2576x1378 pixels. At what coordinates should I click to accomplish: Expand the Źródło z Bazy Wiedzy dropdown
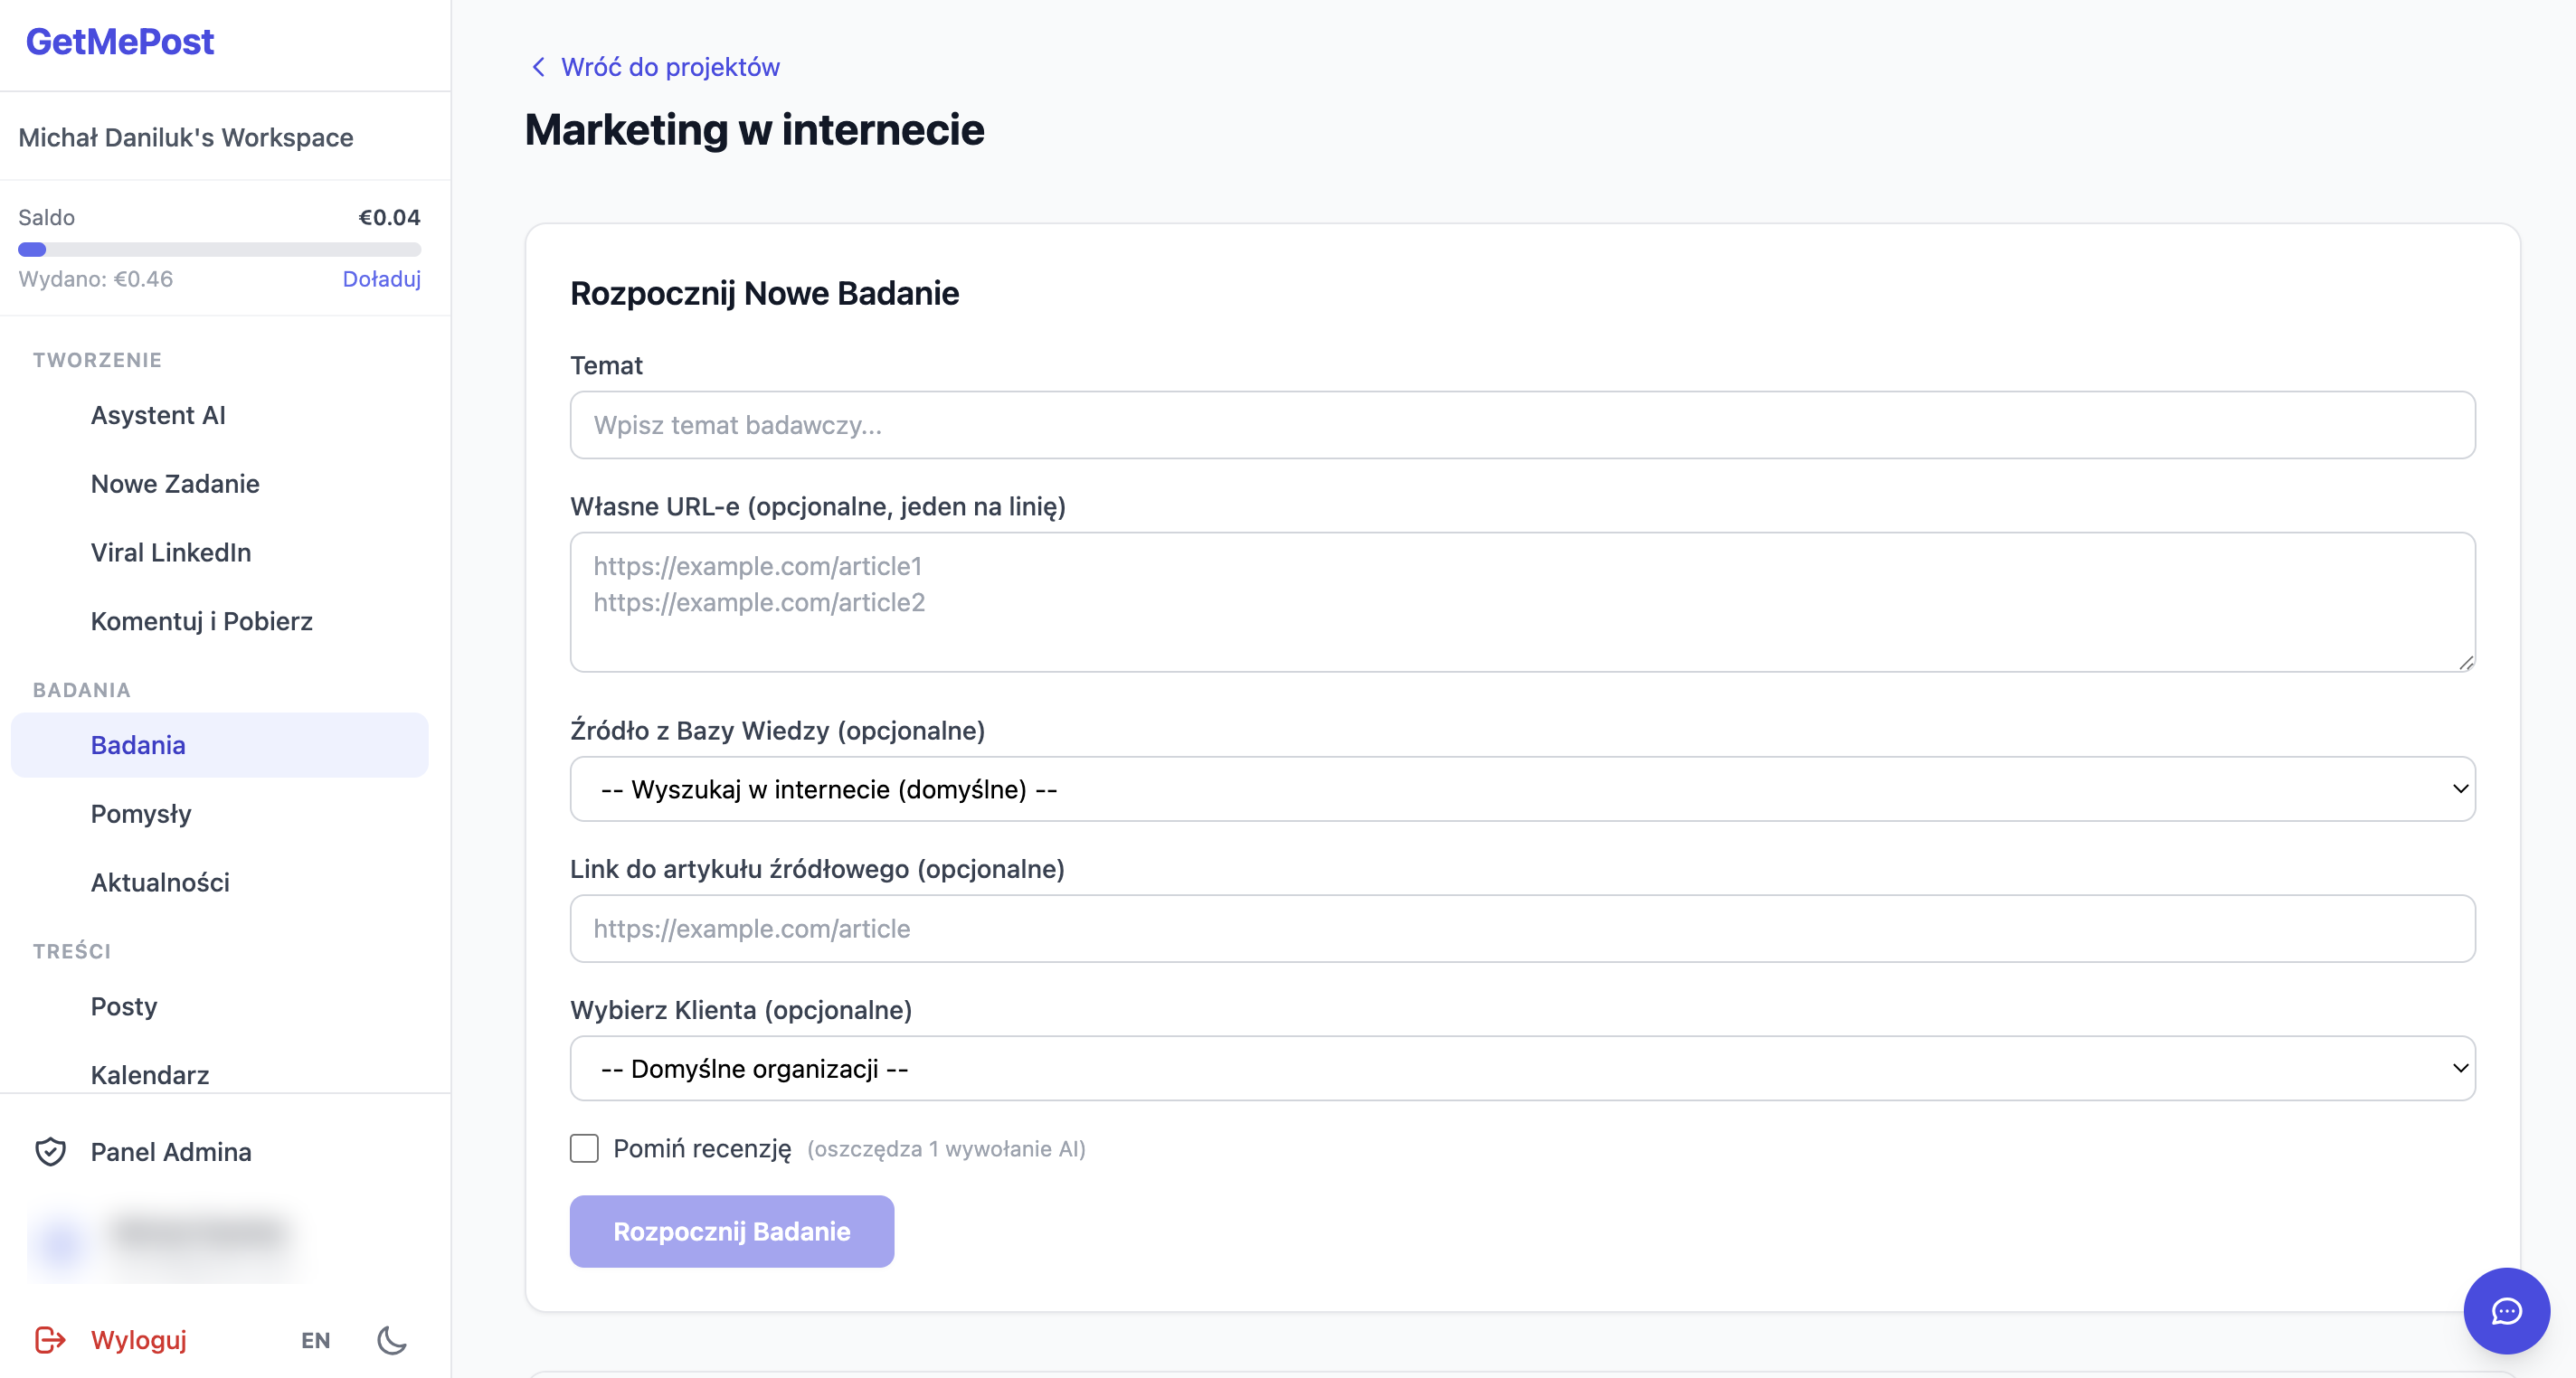1521,789
